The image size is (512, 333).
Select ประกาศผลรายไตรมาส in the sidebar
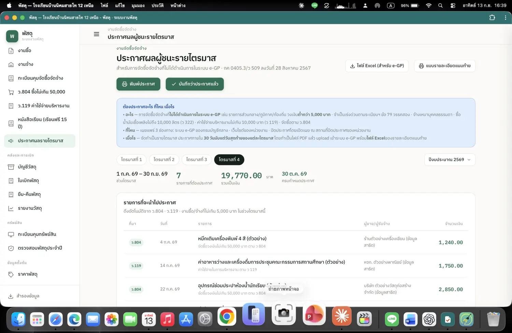click(x=40, y=141)
